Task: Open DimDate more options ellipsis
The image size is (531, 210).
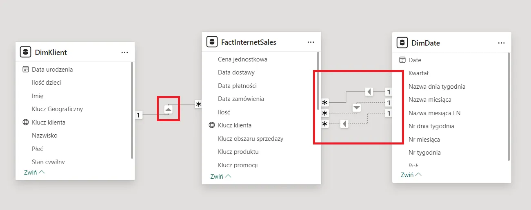Action: point(502,43)
